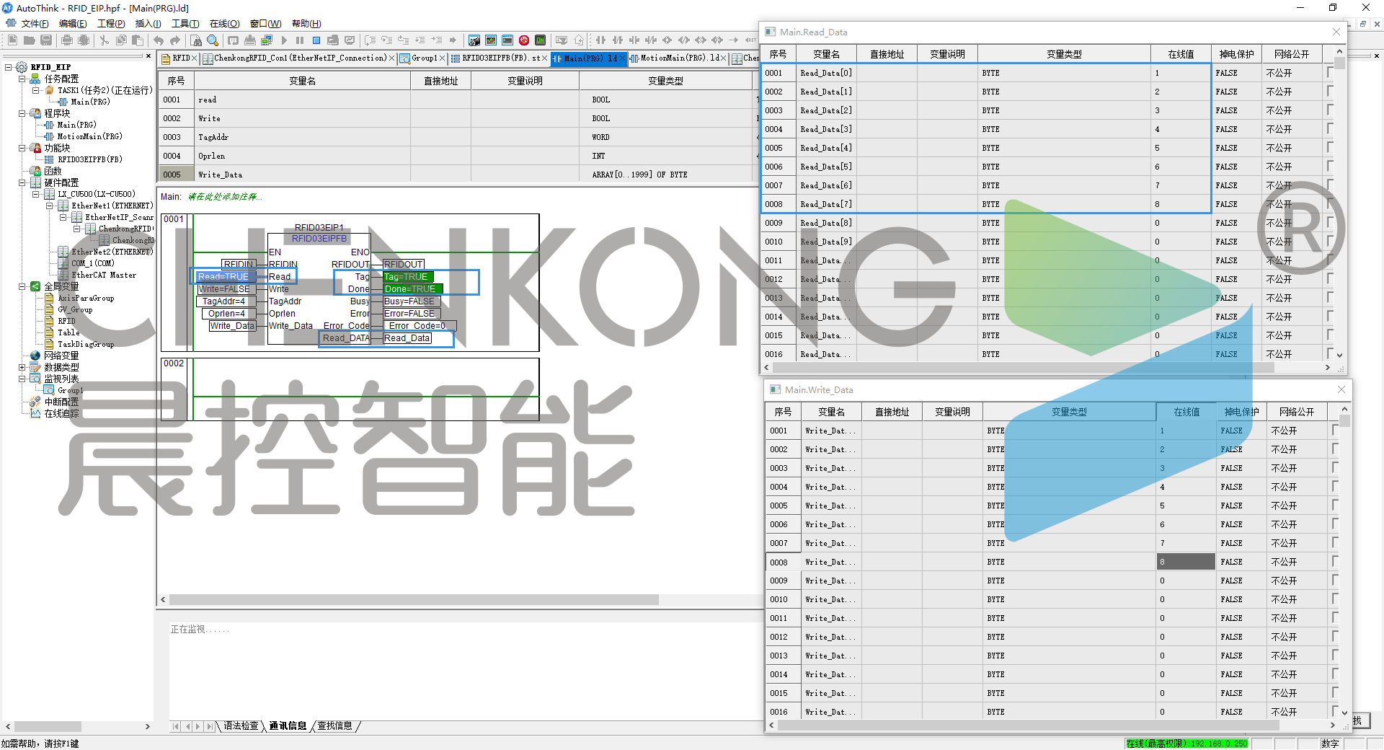Click the Open project folder icon
Screen dimensions: 1384x750
click(x=29, y=40)
